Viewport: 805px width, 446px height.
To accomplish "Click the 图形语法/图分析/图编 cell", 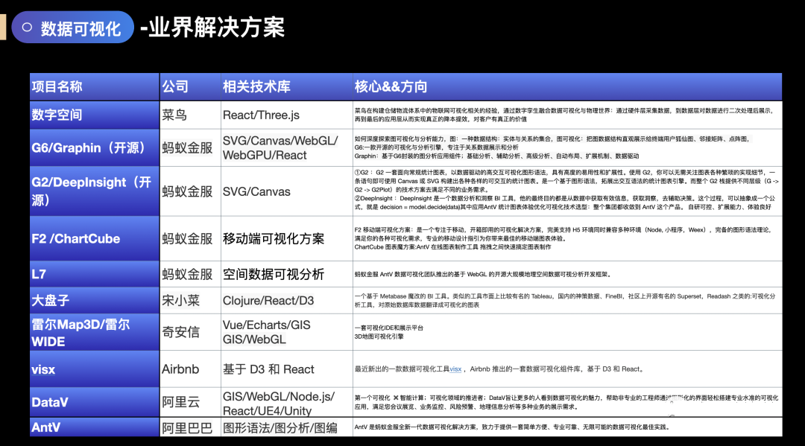I will 286,427.
